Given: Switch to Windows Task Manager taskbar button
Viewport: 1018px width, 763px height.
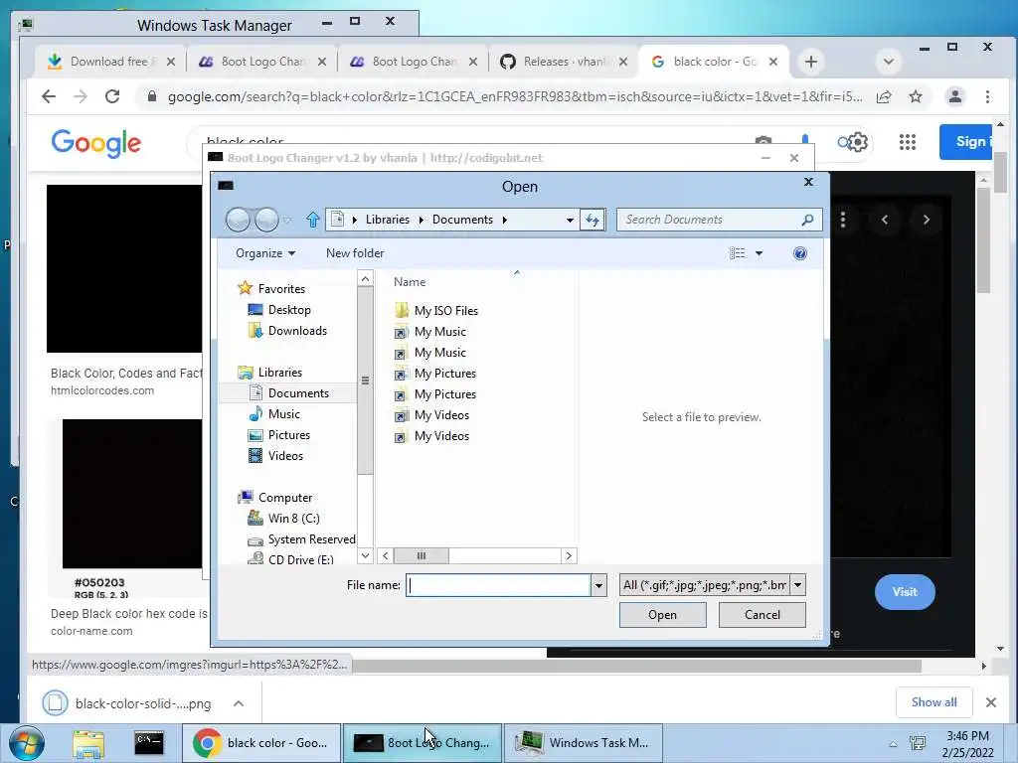Looking at the screenshot, I should tap(584, 743).
